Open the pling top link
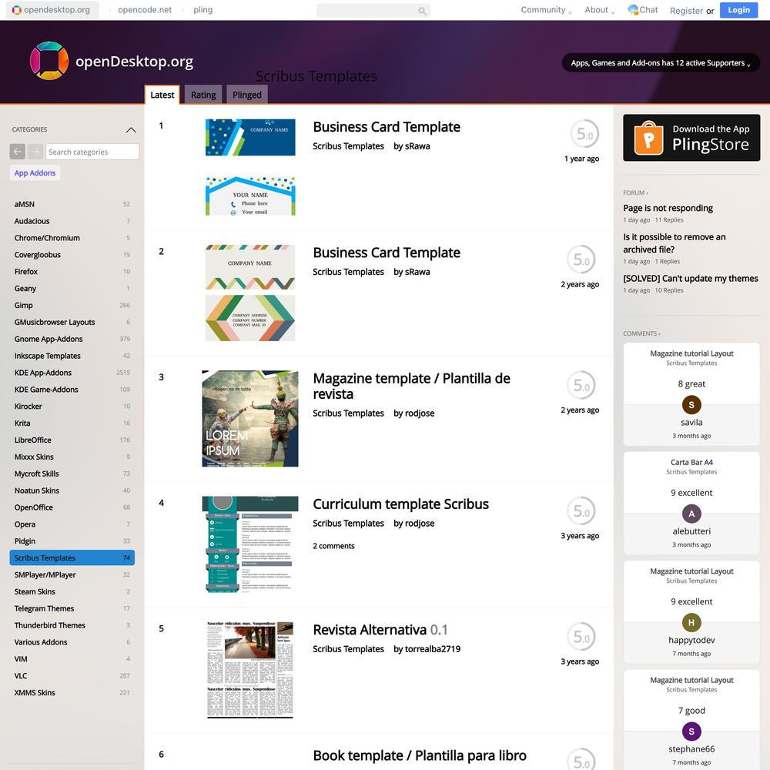Screen dimensions: 770x770 203,10
